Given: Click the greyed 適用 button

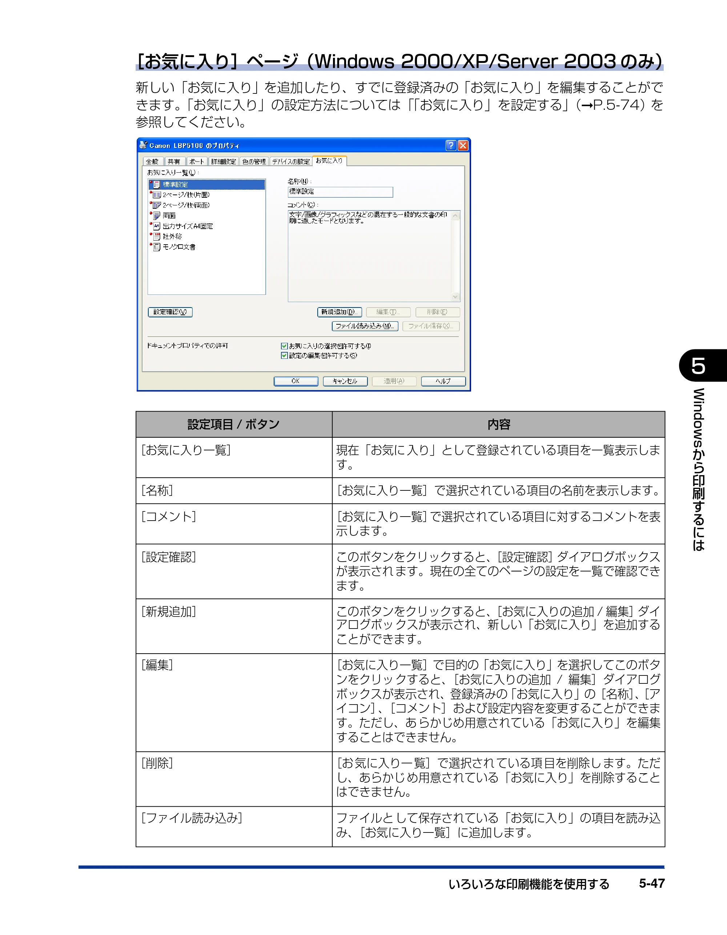Looking at the screenshot, I should [x=394, y=381].
